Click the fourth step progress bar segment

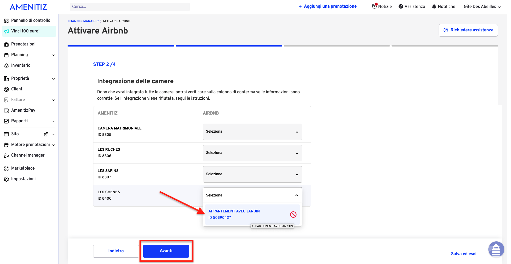tap(444, 46)
